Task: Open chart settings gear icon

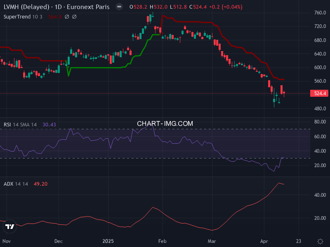Action: coord(320,241)
